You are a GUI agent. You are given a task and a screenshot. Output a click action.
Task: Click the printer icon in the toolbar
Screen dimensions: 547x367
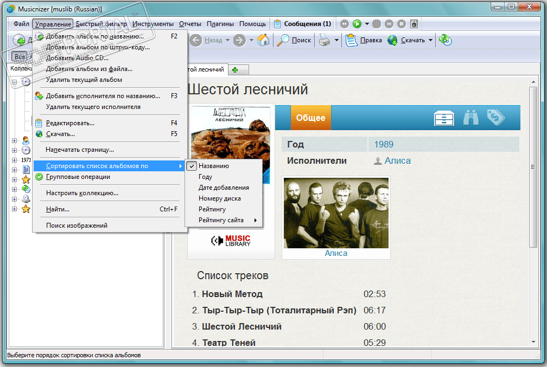[325, 40]
